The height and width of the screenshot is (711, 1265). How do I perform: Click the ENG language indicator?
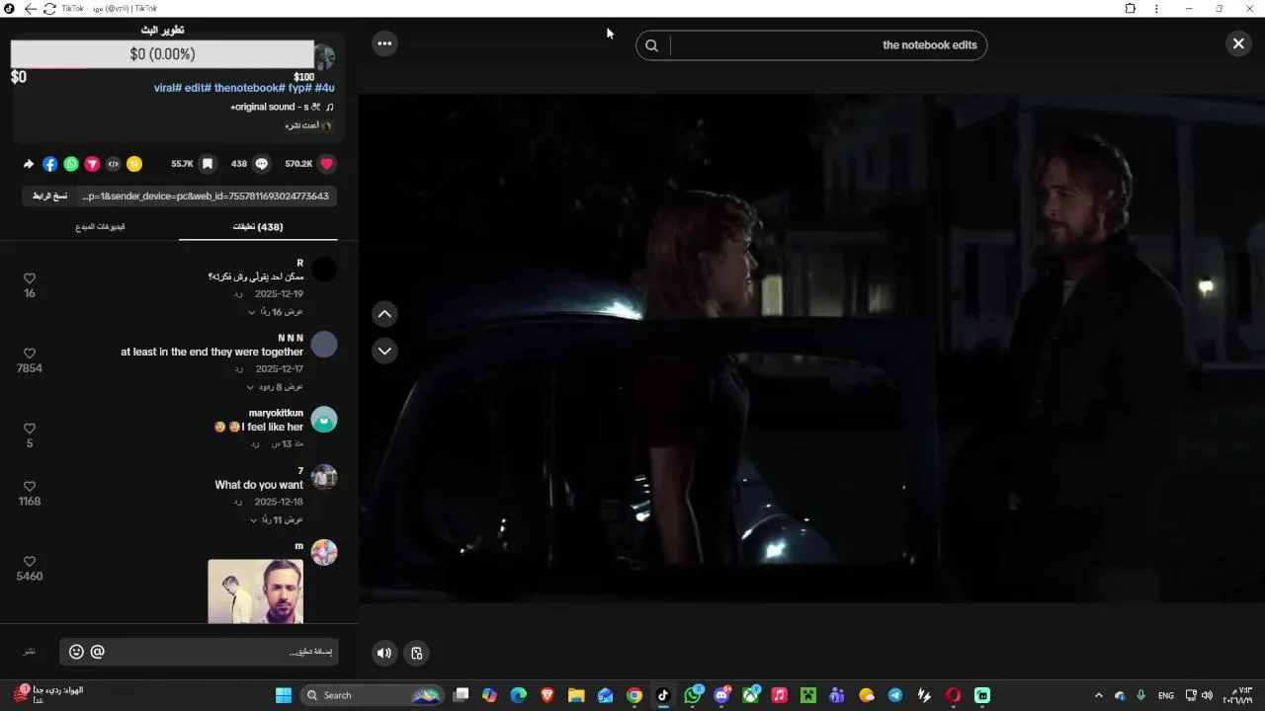1166,695
